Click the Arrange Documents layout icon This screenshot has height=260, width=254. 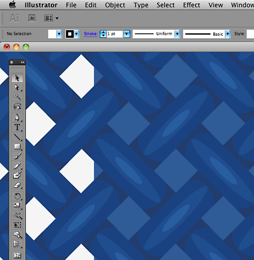click(49, 18)
